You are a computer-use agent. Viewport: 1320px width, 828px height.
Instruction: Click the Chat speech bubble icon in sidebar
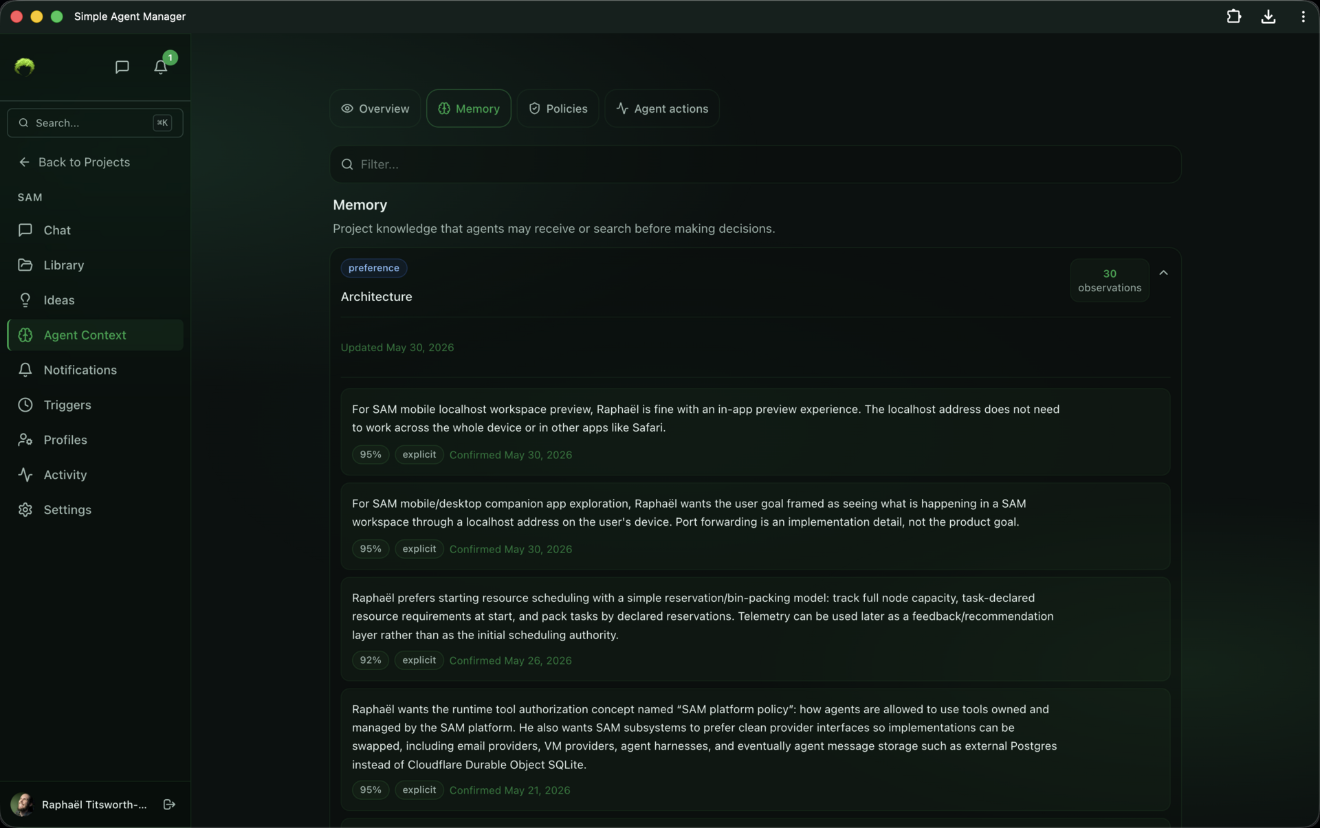(25, 230)
